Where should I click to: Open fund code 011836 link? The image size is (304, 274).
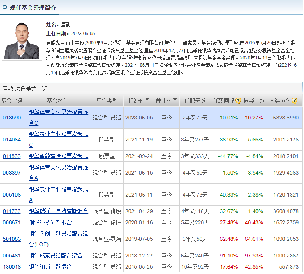12,156
